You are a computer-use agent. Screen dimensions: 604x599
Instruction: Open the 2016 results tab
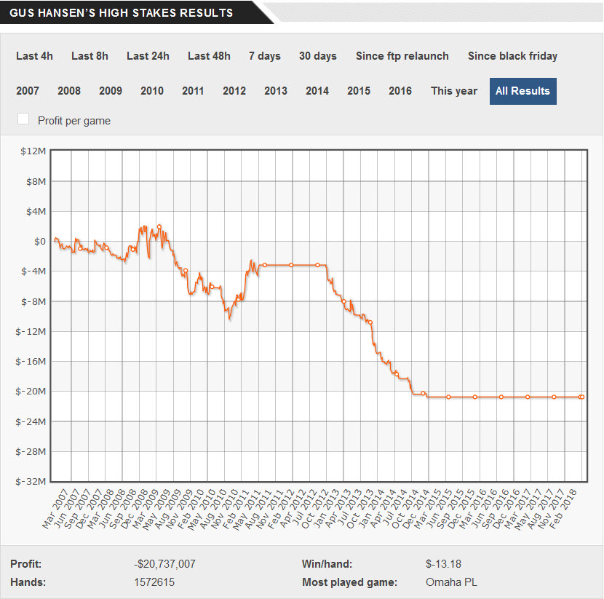(x=400, y=91)
